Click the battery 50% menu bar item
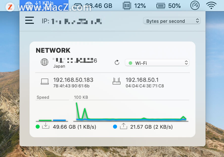 [x=169, y=6]
